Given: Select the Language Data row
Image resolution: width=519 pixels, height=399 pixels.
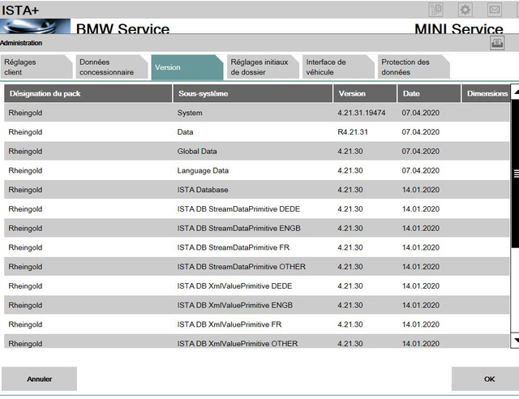Looking at the screenshot, I should tap(256, 170).
